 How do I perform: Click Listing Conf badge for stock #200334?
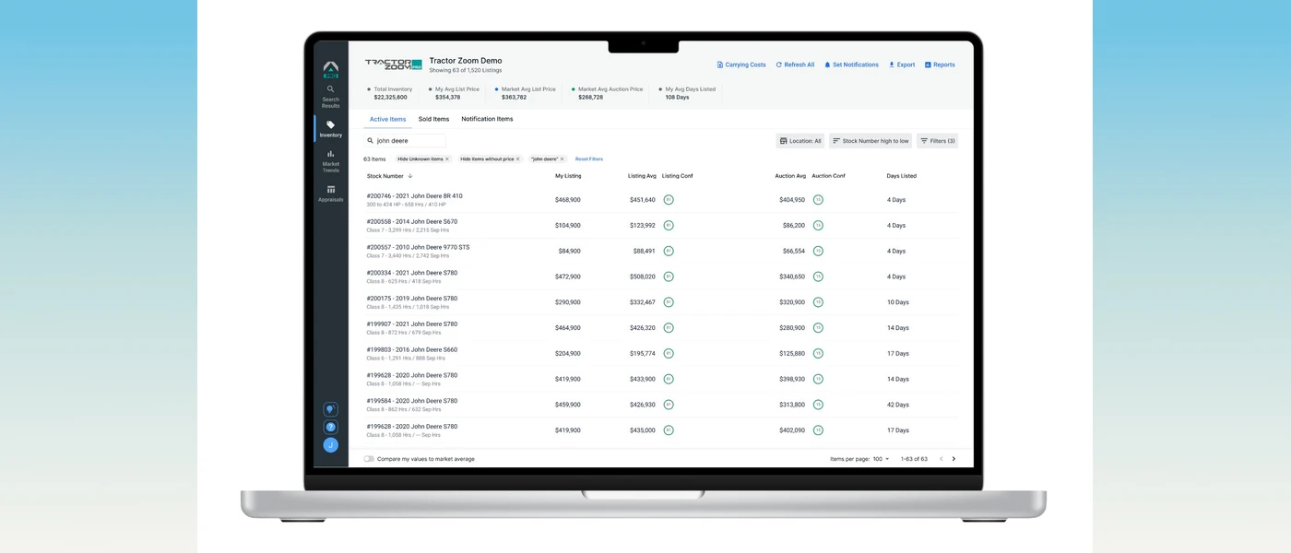(x=669, y=276)
